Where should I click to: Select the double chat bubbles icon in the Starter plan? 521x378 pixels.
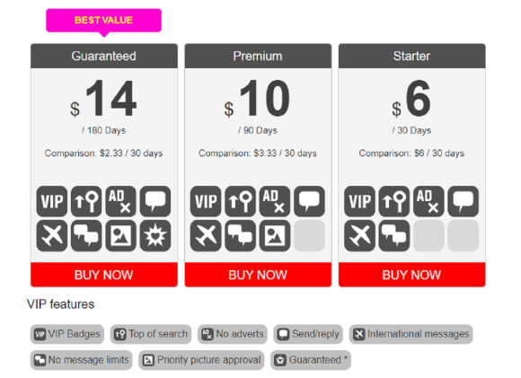point(394,236)
